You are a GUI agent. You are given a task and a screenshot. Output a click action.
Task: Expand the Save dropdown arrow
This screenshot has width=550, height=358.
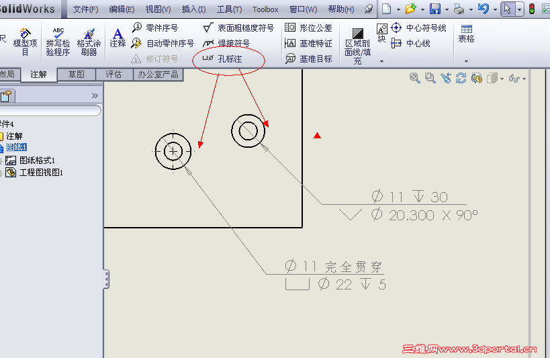[447, 10]
